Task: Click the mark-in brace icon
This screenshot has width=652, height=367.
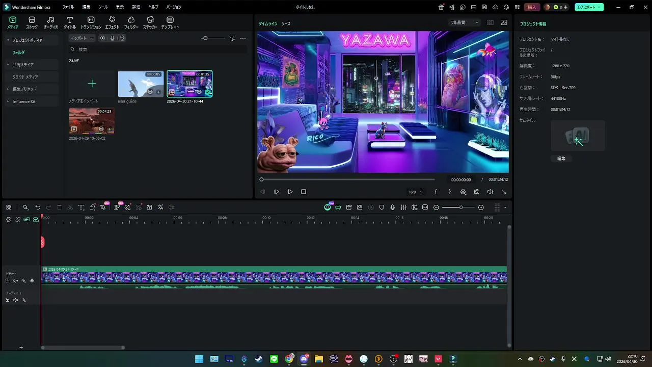Action: 436,192
